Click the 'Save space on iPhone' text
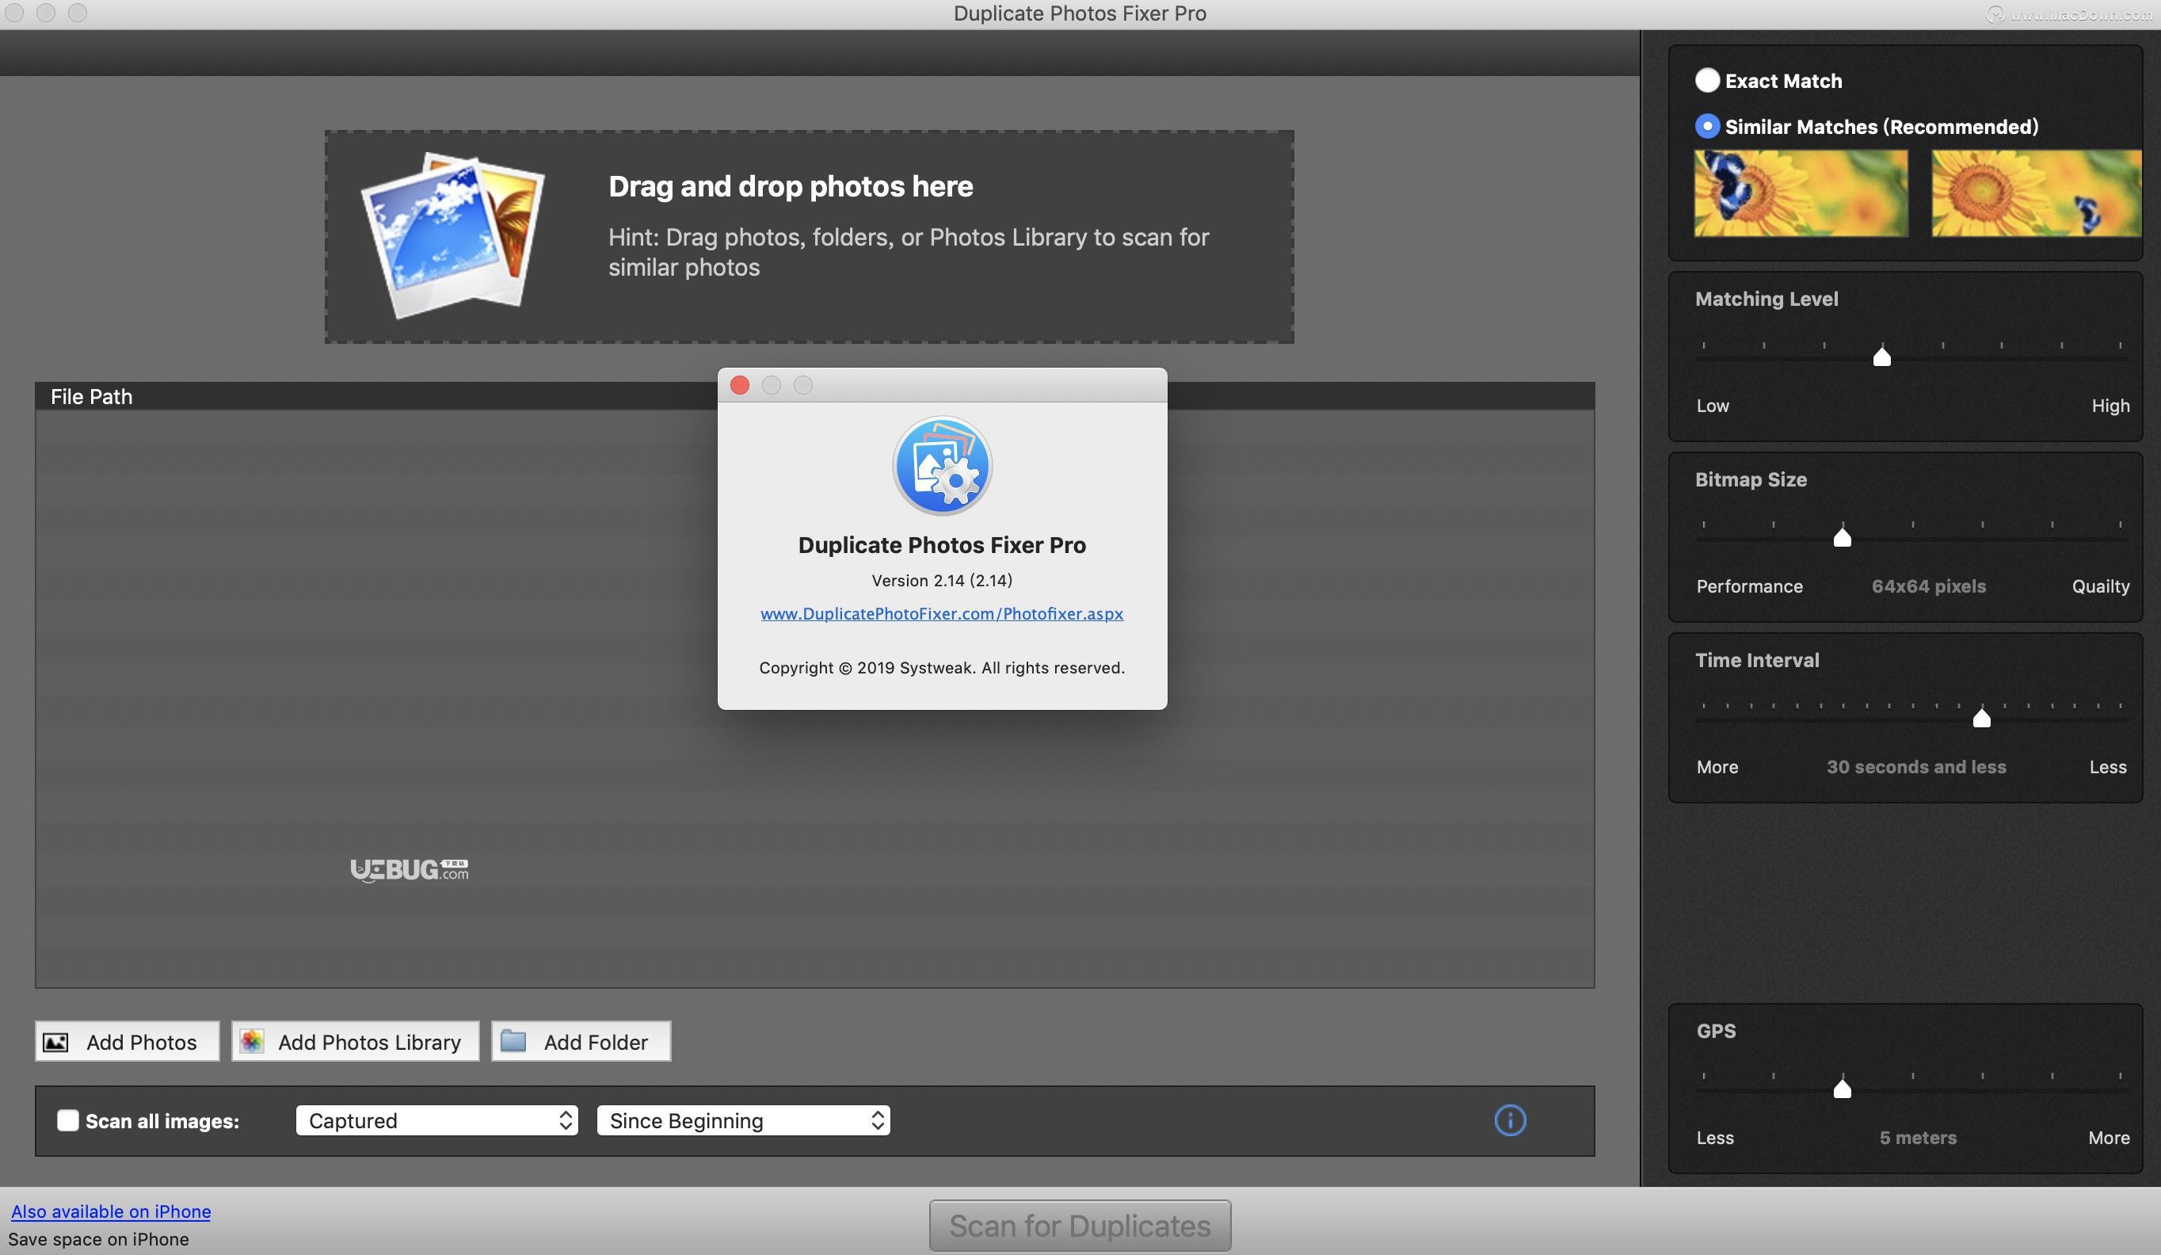 click(x=98, y=1238)
